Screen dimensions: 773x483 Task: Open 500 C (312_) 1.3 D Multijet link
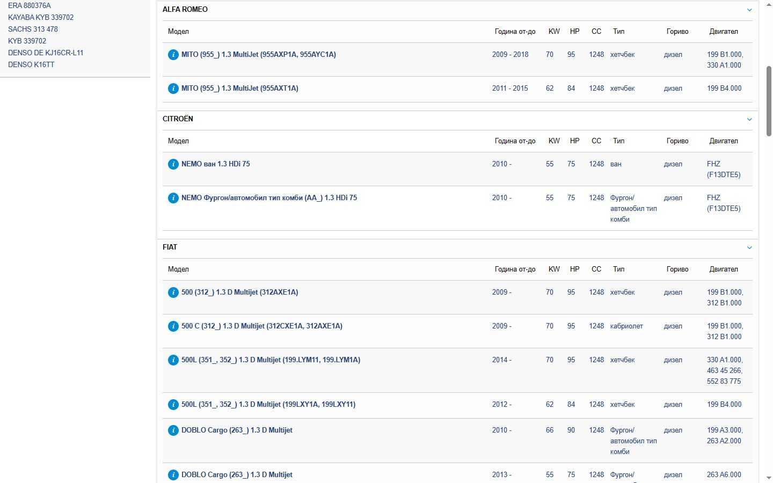[262, 326]
